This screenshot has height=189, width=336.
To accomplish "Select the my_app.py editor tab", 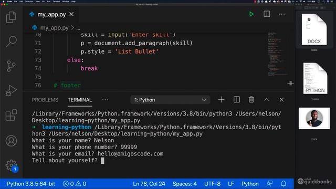I will point(51,14).
